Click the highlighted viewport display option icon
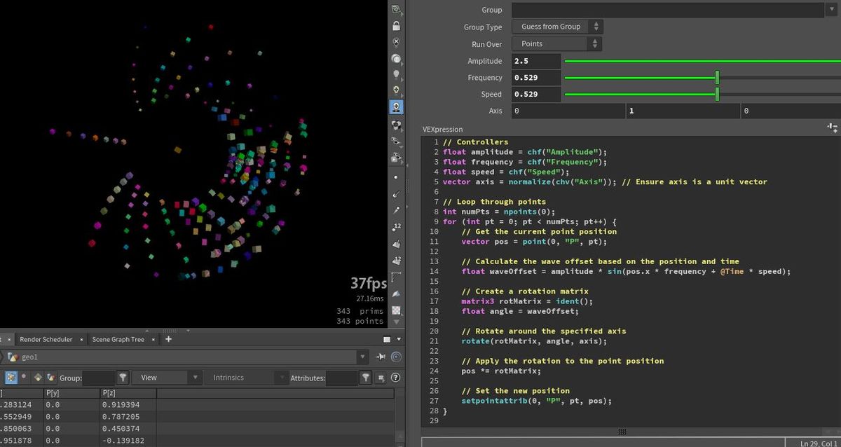Image resolution: width=841 pixels, height=447 pixels. pyautogui.click(x=397, y=107)
